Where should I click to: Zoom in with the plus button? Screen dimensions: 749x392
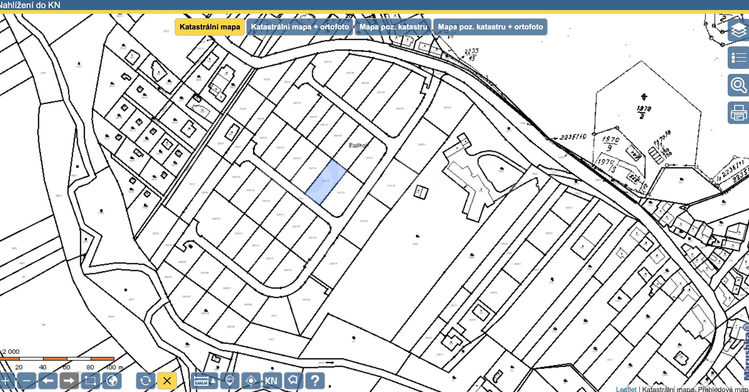6,381
